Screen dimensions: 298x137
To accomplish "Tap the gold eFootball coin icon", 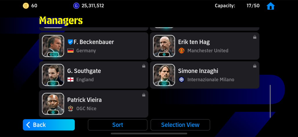I will 26,6.
